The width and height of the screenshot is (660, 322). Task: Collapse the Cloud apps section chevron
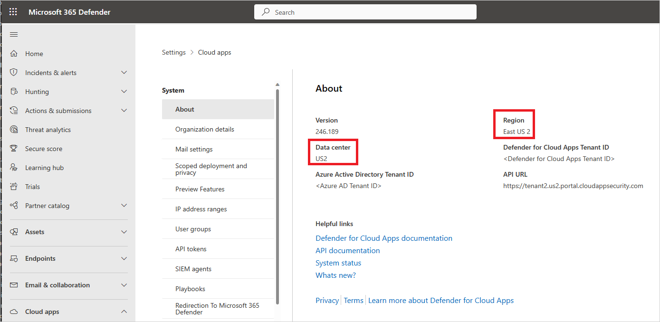click(x=124, y=312)
